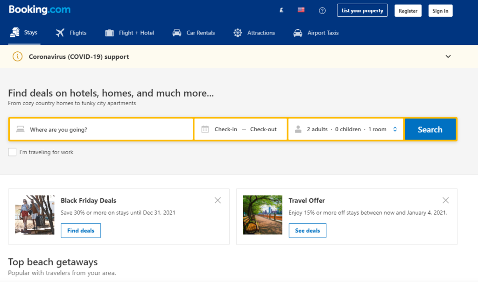This screenshot has width=478, height=282.
Task: Click the Sign in button
Action: [x=440, y=11]
